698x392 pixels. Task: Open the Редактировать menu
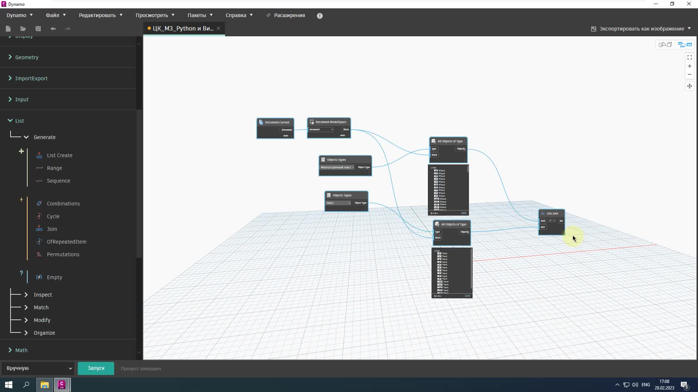pos(101,15)
